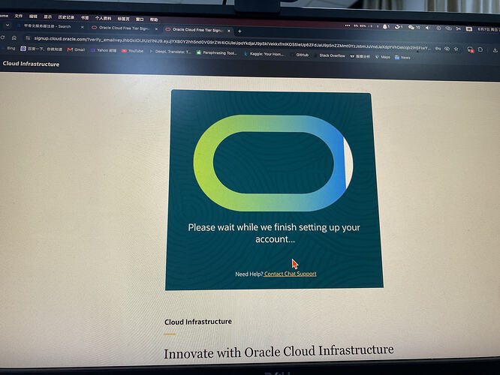Select the active Oracle Cloud Free Tier tab
Image resolution: width=500 pixels, height=375 pixels.
tap(197, 30)
